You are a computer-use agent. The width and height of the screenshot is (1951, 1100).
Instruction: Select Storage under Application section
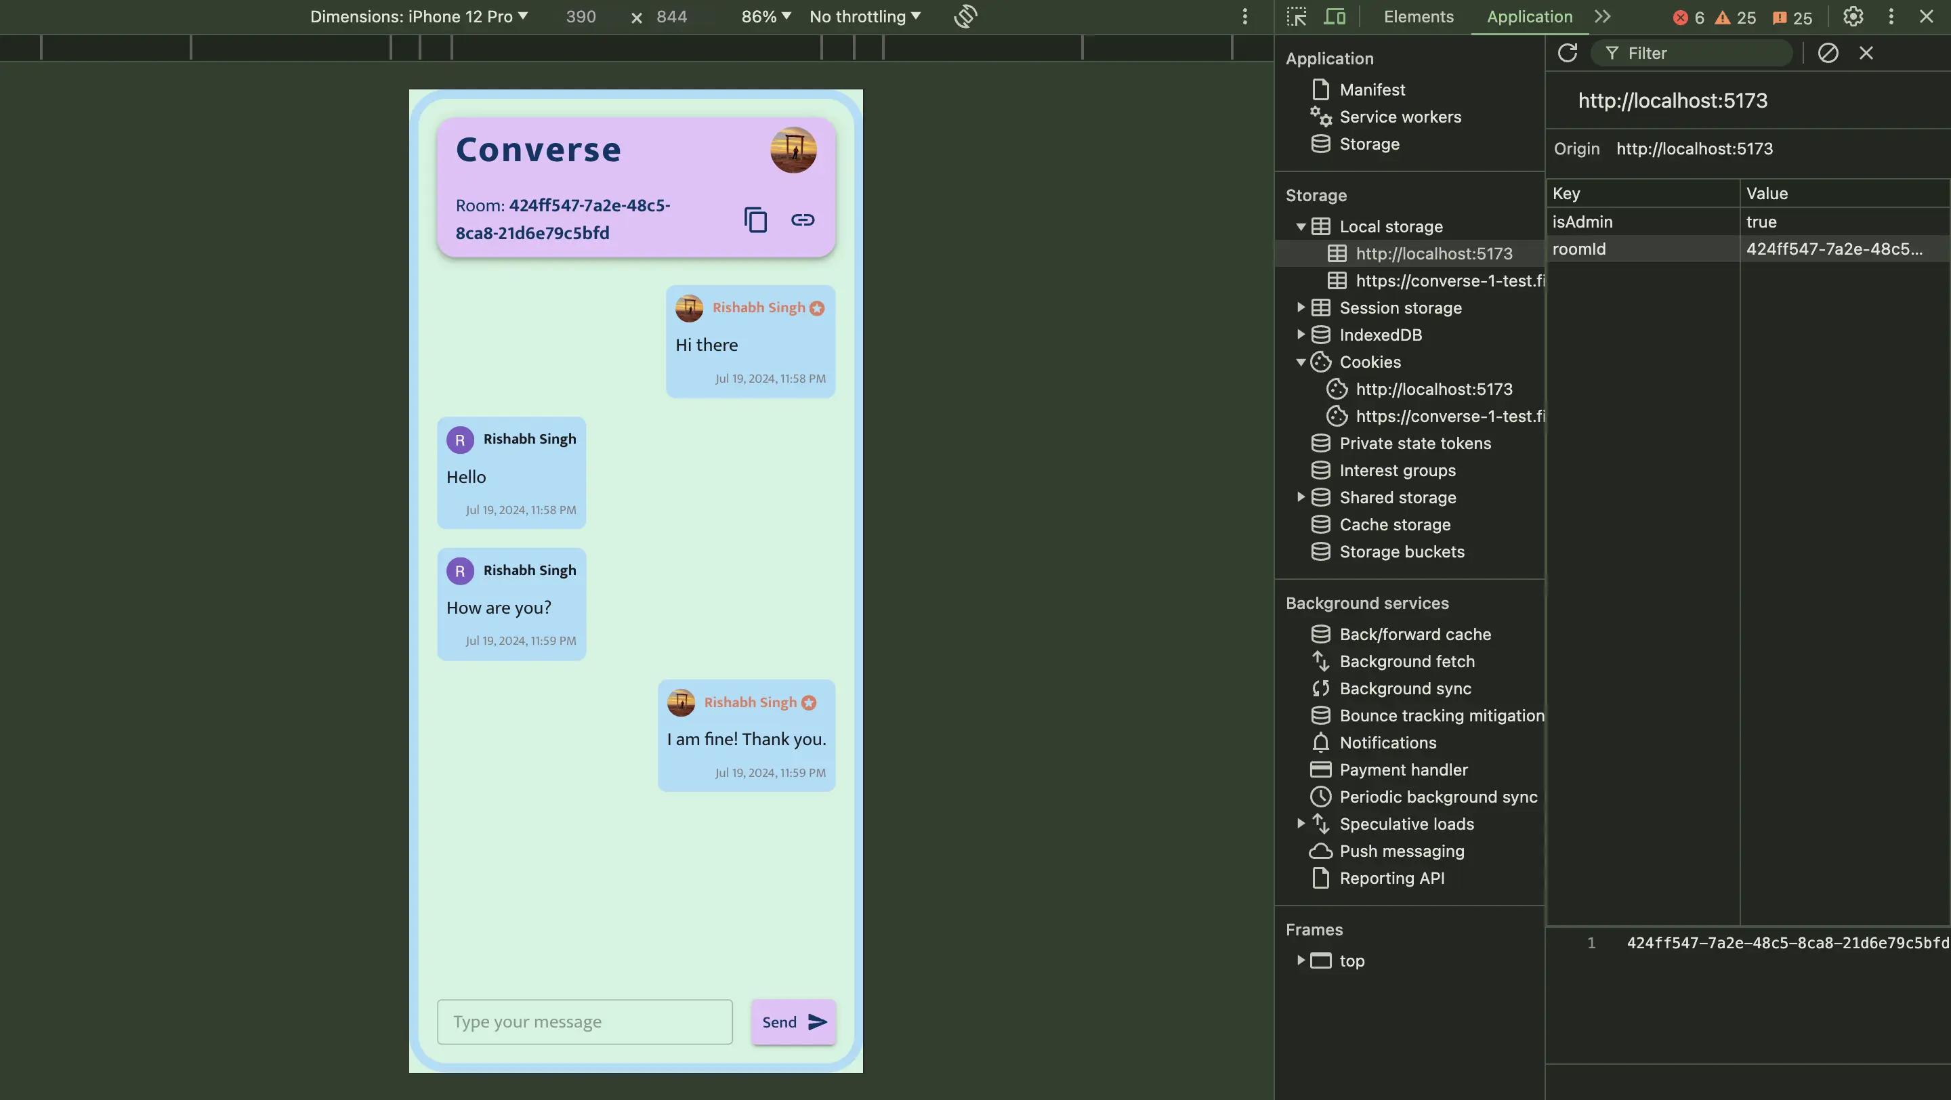(x=1368, y=144)
